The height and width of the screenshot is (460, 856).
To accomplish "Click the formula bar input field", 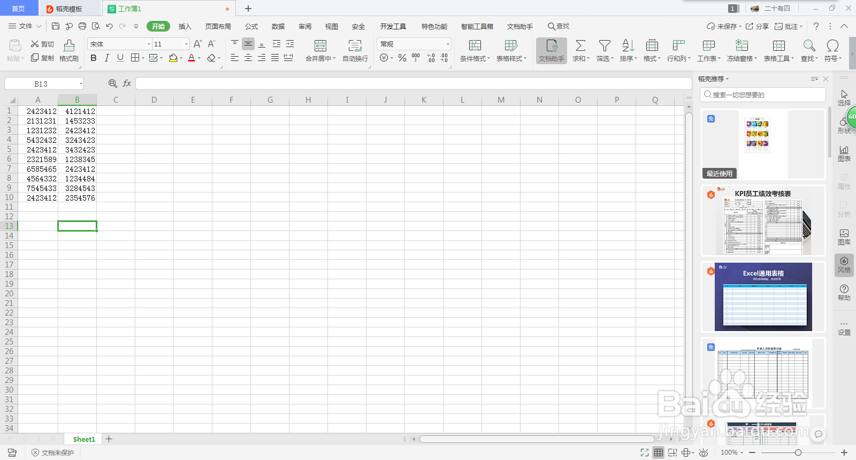I will 414,83.
